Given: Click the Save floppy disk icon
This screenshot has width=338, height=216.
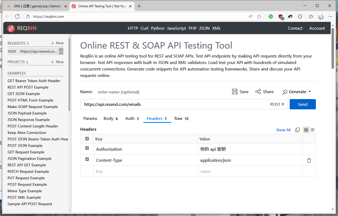Looking at the screenshot, I should coord(235,92).
